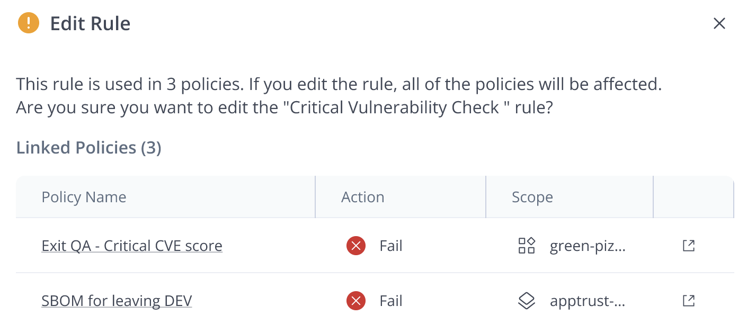This screenshot has width=747, height=324.
Task: Click Fail action text in Exit QA row
Action: click(391, 246)
